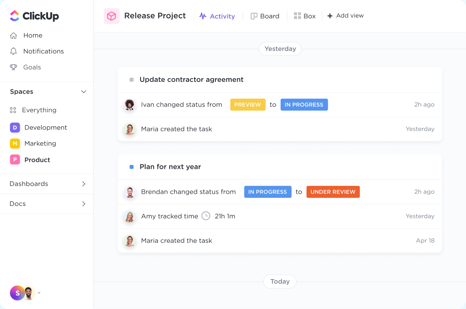Click the ClickUp logo
Image resolution: width=466 pixels, height=309 pixels.
point(34,16)
